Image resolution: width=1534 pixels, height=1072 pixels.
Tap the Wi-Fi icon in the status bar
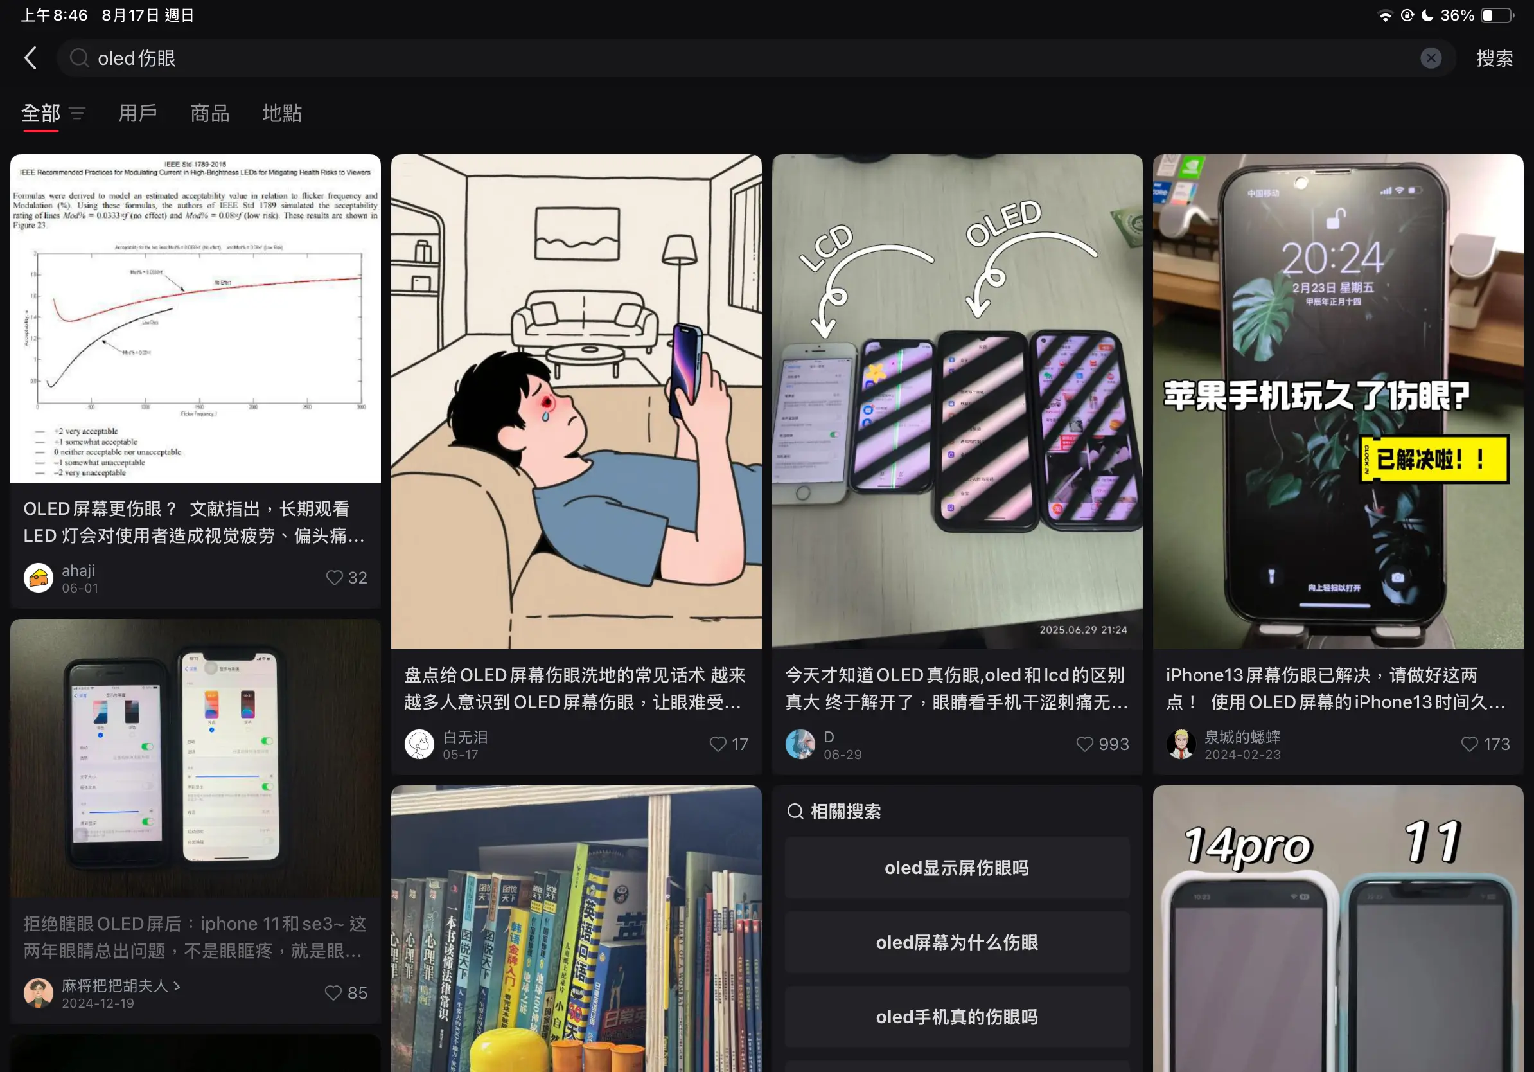click(x=1386, y=15)
